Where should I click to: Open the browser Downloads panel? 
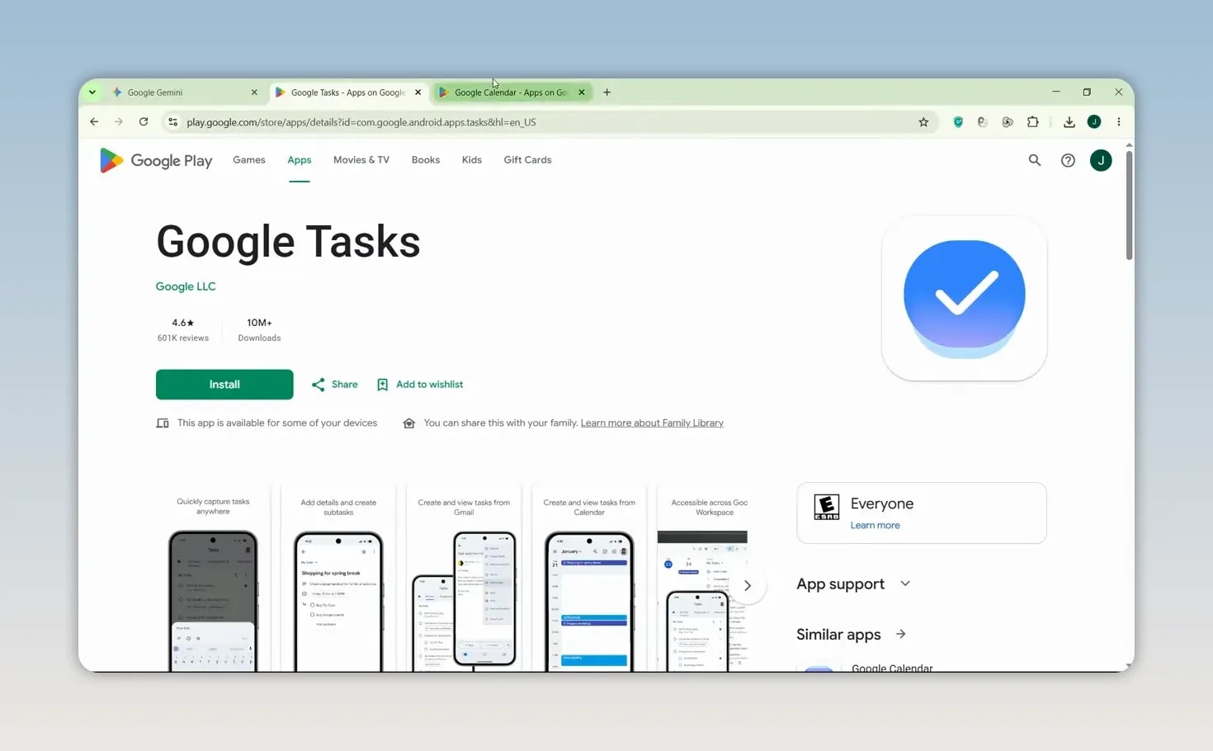click(x=1069, y=122)
